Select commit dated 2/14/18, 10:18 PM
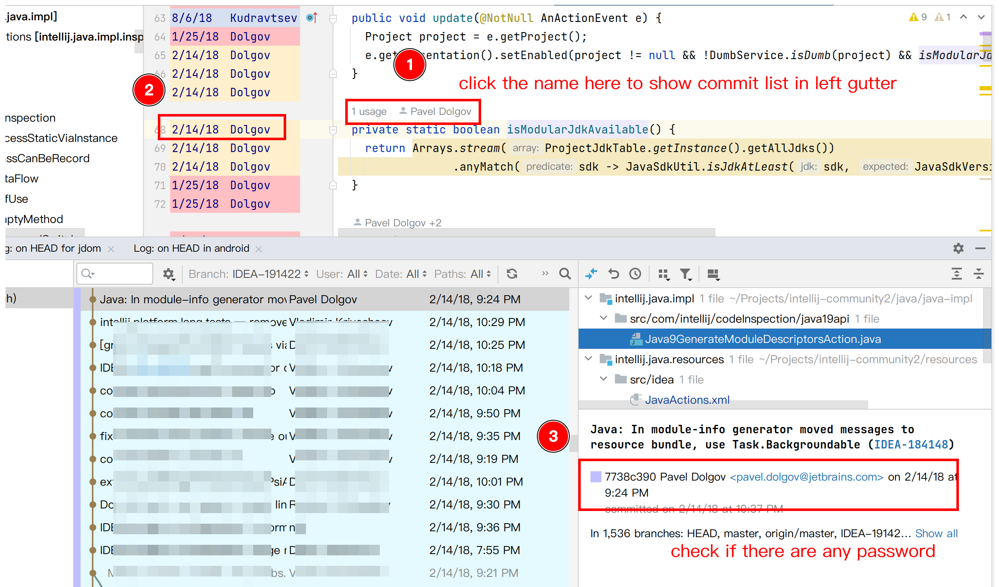The width and height of the screenshot is (999, 587). click(325, 368)
